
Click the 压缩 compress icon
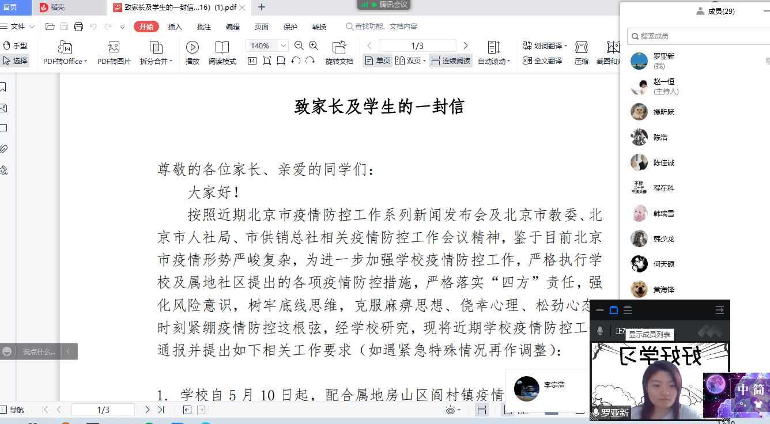point(582,47)
